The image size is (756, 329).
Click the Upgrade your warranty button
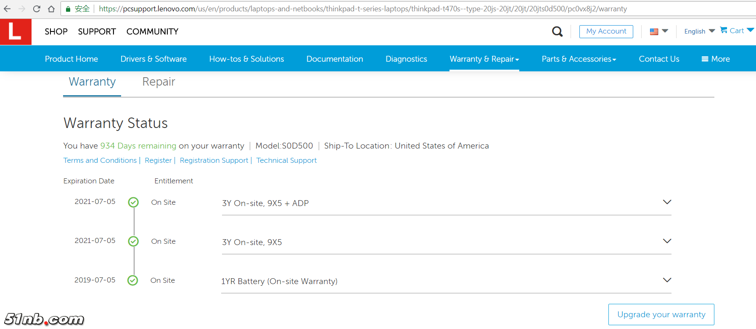[x=661, y=314]
